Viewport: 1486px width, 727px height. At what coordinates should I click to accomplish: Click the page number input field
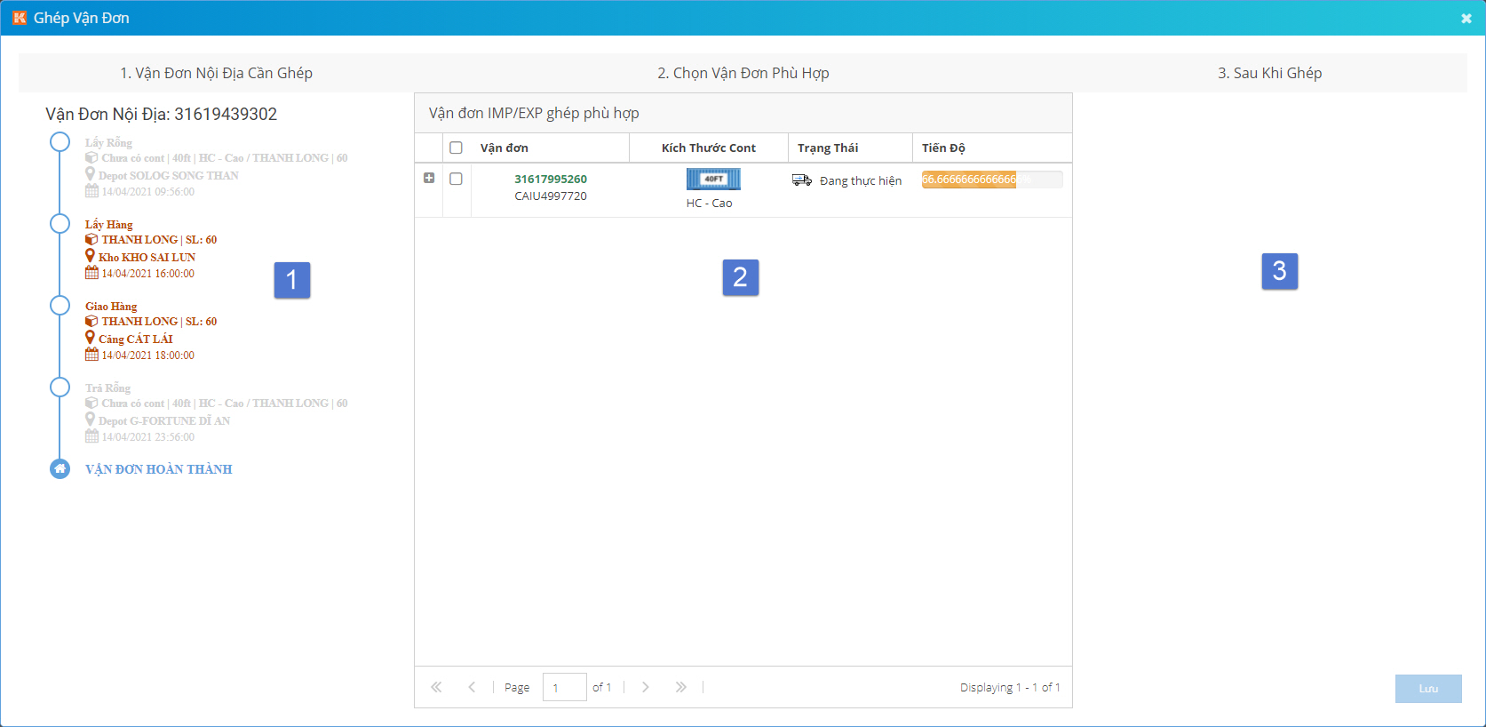(x=564, y=687)
